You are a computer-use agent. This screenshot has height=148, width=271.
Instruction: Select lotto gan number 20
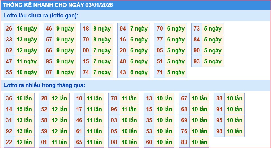click(x=123, y=50)
